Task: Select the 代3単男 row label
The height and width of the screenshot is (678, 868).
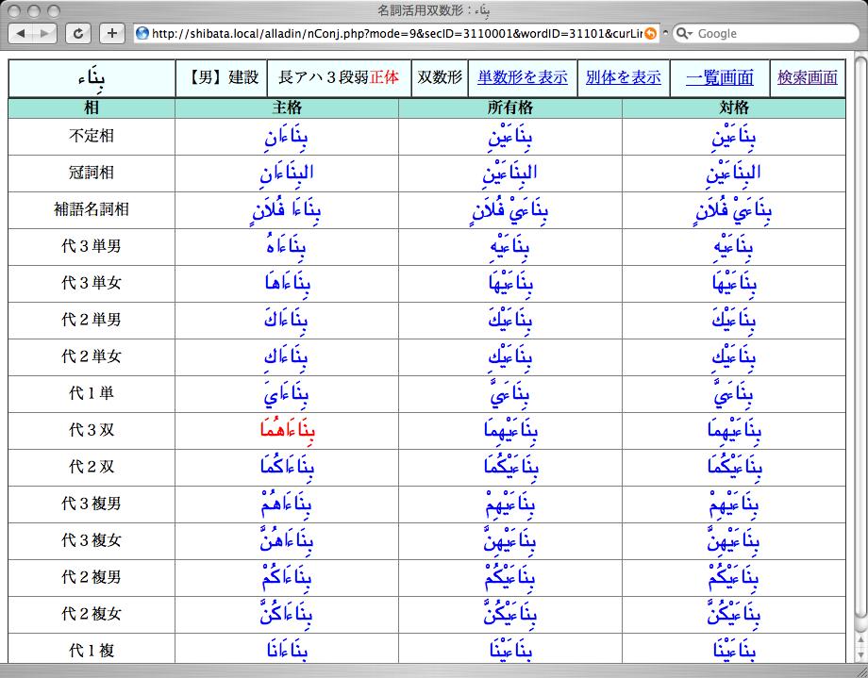Action: (92, 246)
